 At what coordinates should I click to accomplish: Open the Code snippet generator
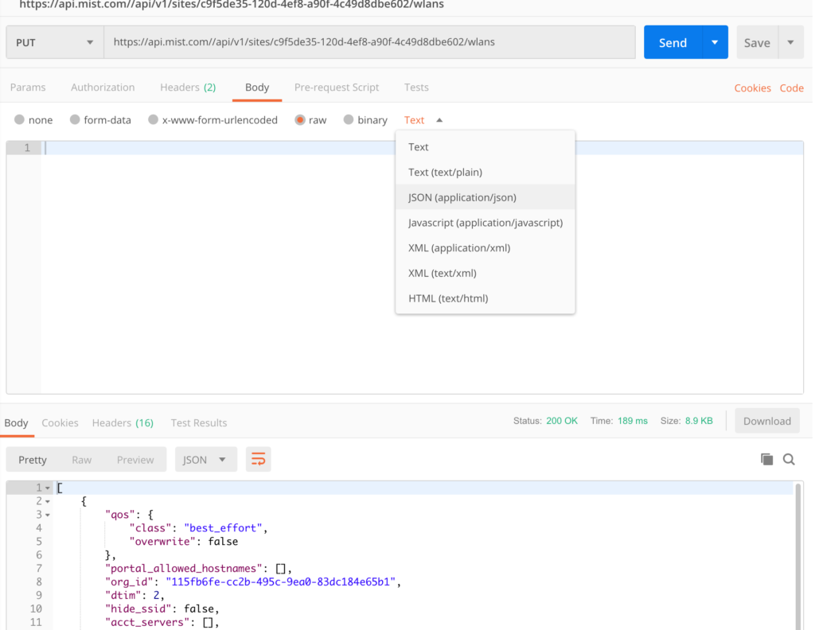click(791, 87)
